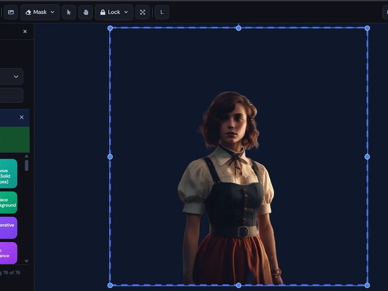Close the left side panel

[x=25, y=31]
